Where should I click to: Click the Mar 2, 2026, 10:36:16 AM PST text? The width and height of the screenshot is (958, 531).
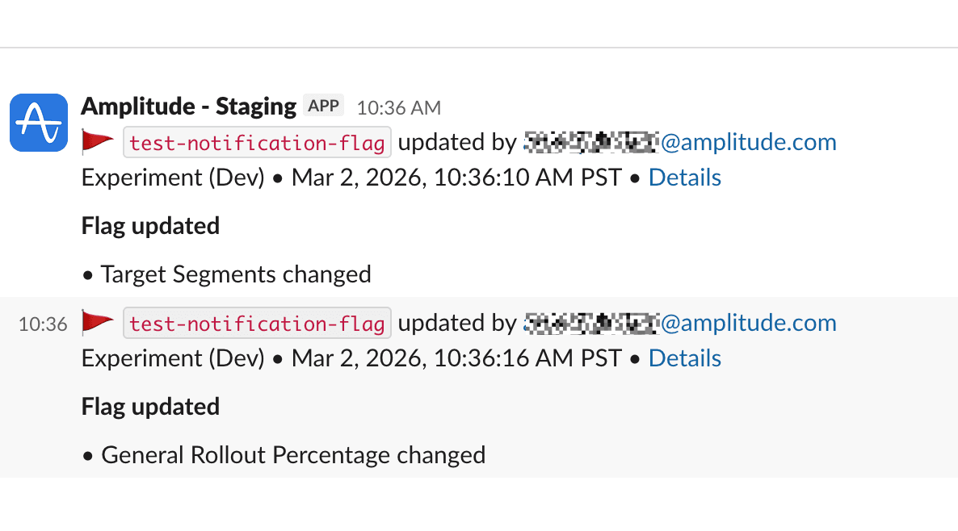(456, 358)
